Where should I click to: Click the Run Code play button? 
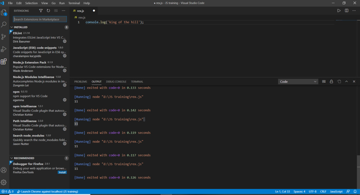pyautogui.click(x=339, y=11)
